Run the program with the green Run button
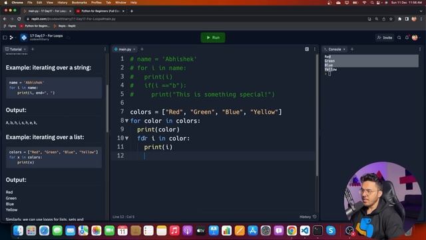The image size is (426, 240). click(213, 37)
